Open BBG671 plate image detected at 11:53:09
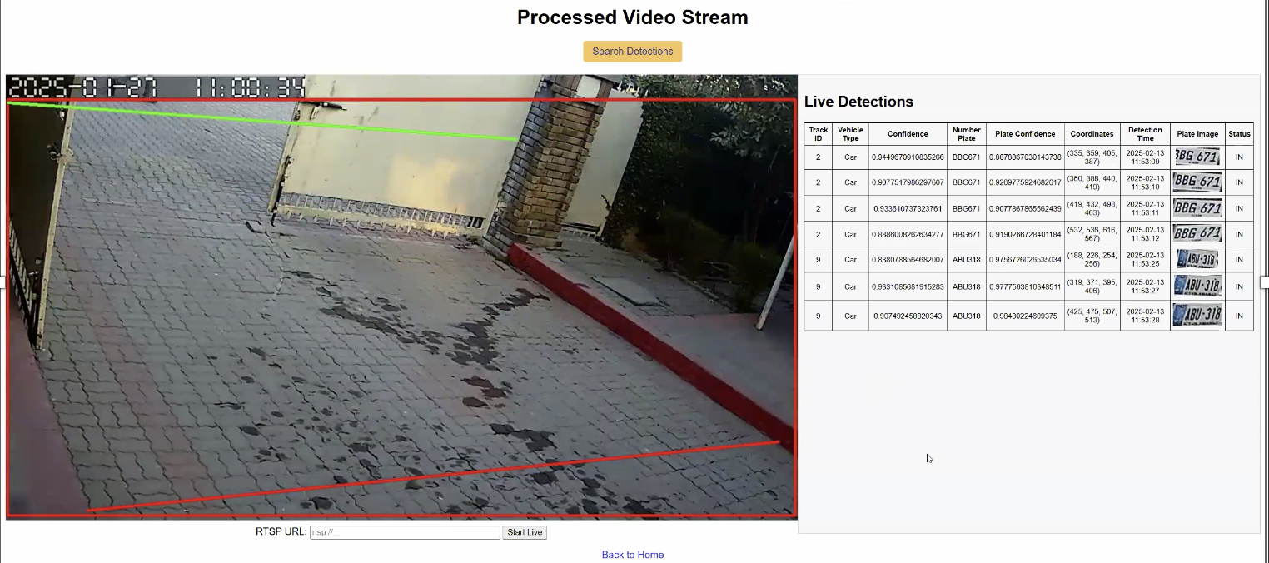 1197,157
